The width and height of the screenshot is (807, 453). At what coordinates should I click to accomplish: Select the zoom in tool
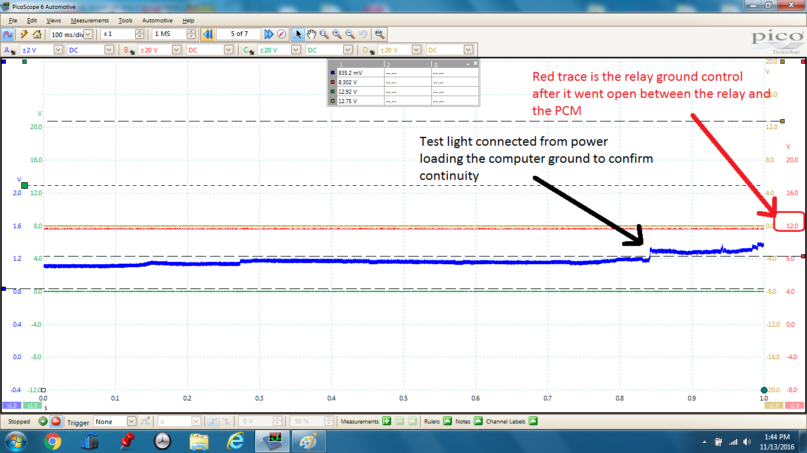click(x=337, y=34)
